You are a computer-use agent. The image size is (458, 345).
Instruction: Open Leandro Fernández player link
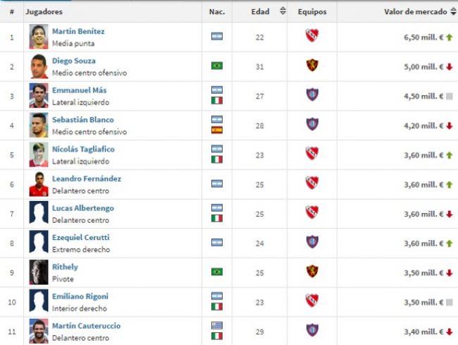tap(87, 179)
